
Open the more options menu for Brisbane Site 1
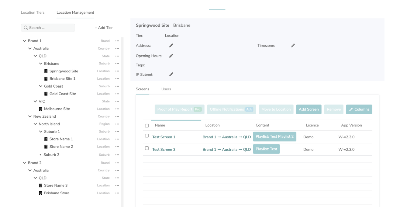click(117, 79)
